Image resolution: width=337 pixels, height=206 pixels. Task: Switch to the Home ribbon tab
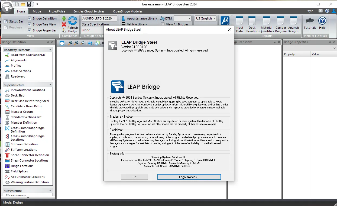[x=21, y=11]
